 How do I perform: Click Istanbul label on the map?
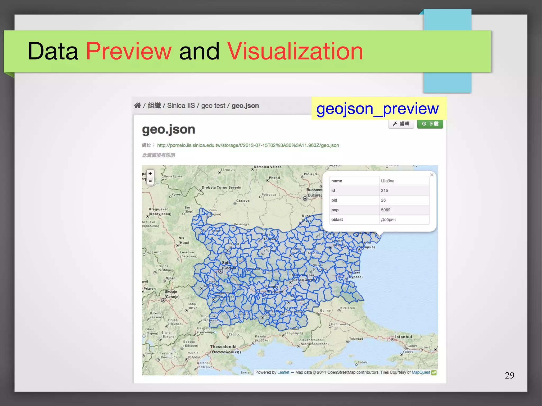point(404,337)
